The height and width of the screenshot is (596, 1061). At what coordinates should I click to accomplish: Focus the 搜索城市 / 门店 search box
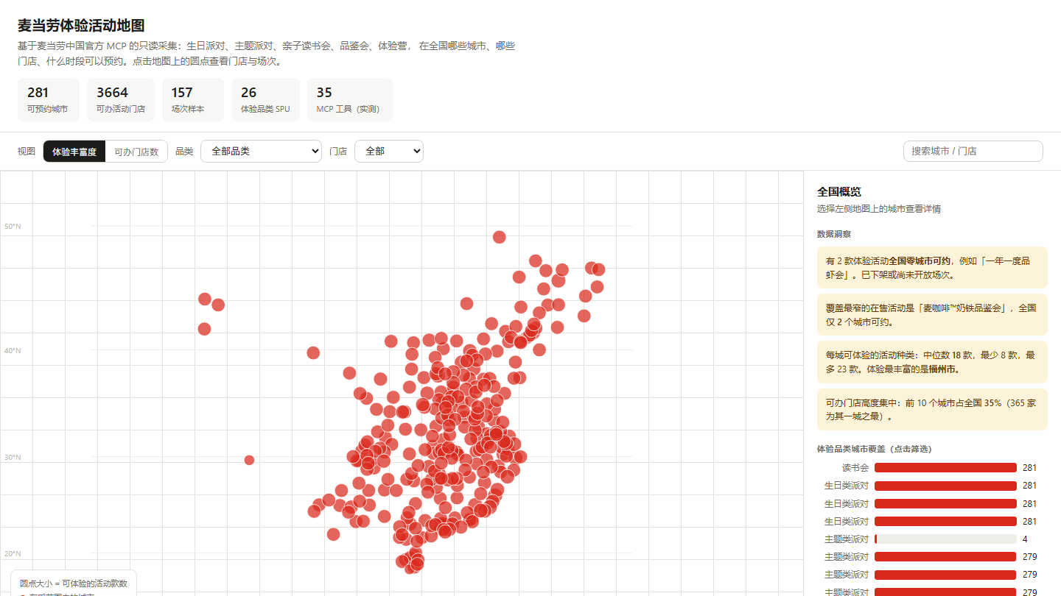tap(973, 151)
